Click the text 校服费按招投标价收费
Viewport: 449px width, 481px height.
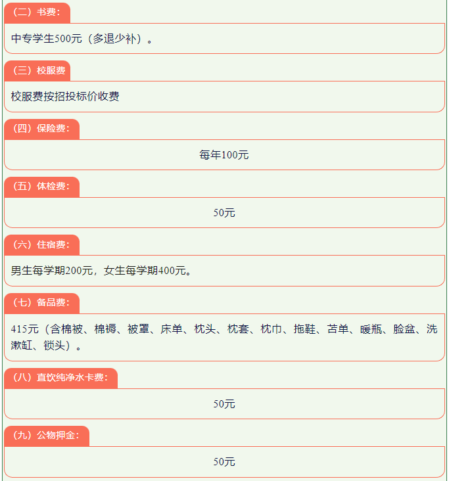[x=65, y=97]
